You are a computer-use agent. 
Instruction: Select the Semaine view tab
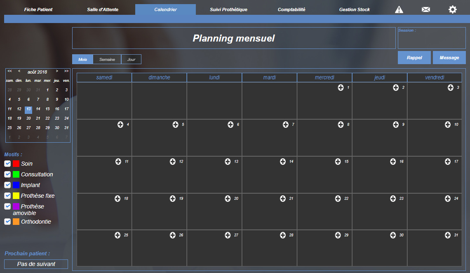tap(107, 60)
